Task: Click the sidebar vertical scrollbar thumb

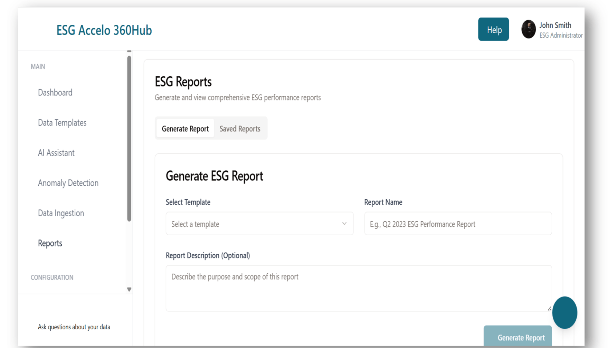Action: [129, 139]
